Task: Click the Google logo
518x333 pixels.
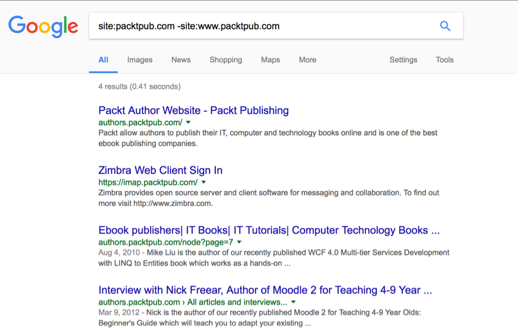Action: [x=43, y=26]
